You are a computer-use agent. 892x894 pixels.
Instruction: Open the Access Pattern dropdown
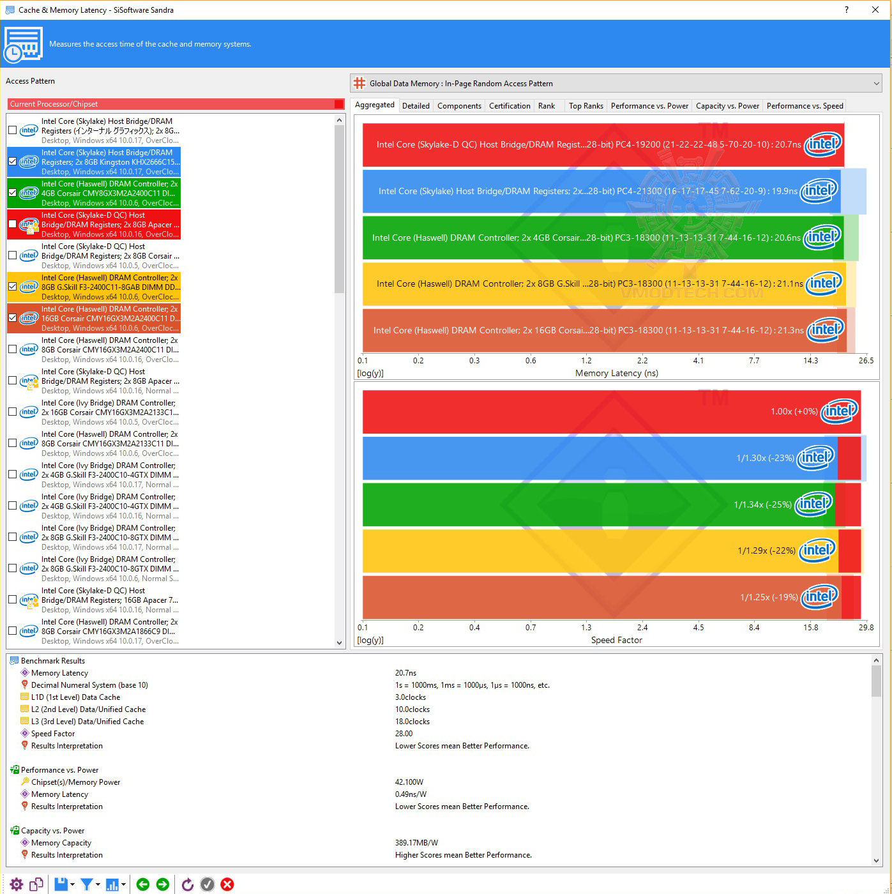coord(617,84)
